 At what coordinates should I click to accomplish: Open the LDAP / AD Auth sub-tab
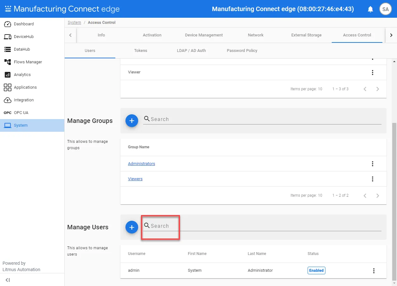click(191, 51)
